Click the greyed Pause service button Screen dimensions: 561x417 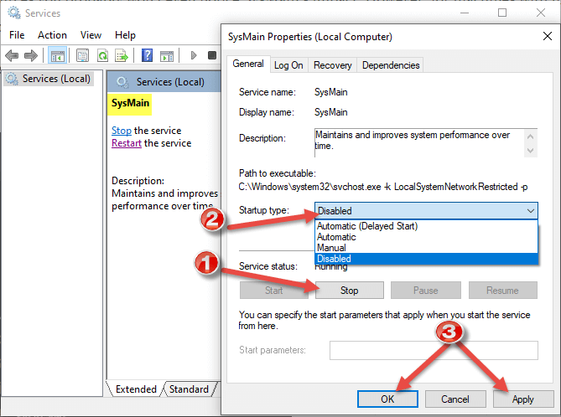point(426,291)
